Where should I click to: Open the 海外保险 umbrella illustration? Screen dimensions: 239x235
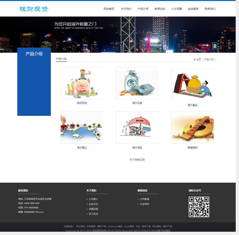tap(137, 127)
